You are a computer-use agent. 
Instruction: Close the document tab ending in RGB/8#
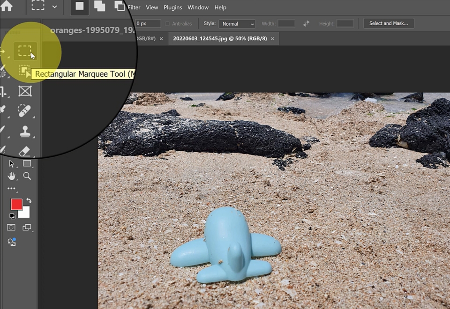point(161,39)
